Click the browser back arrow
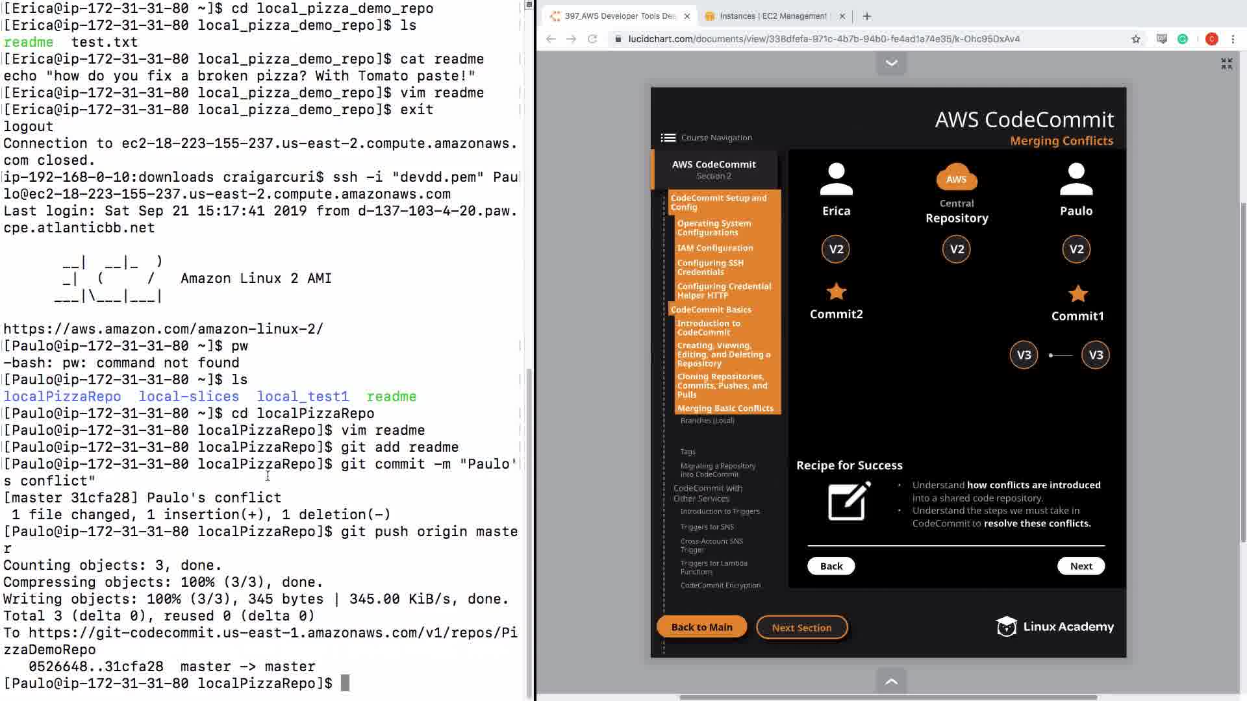The image size is (1247, 701). (551, 39)
